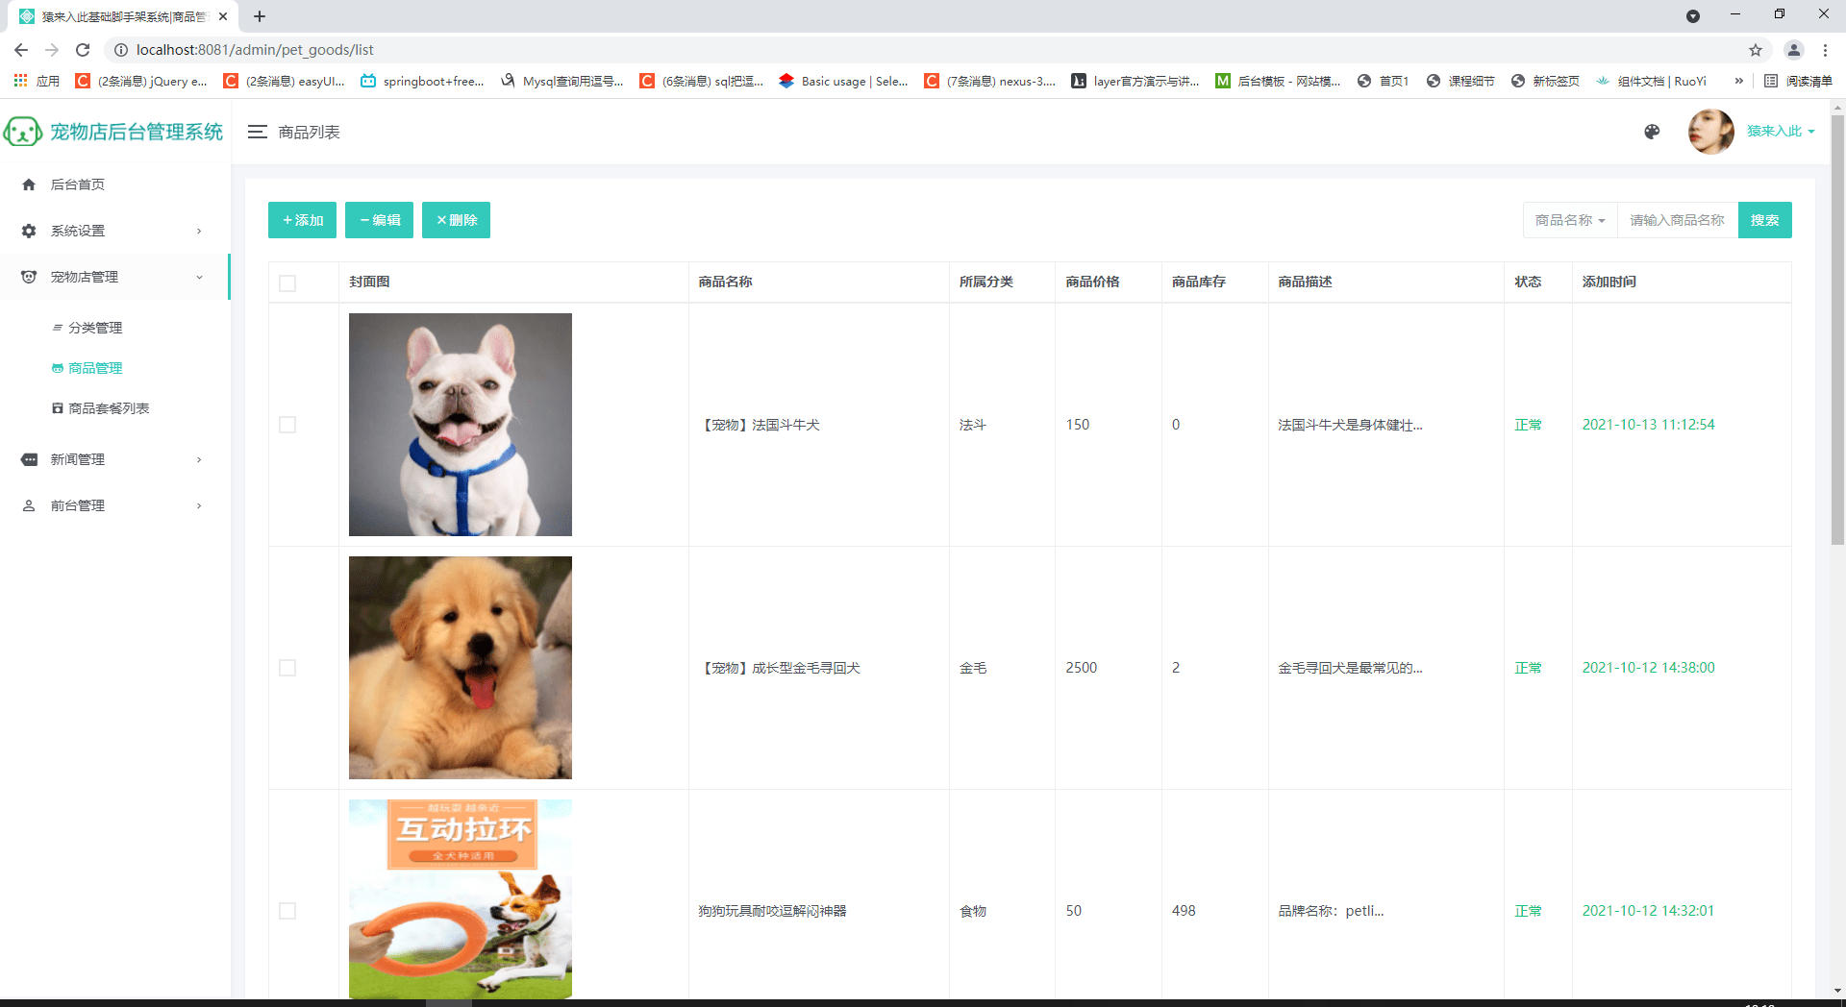
Task: Click the 后台首页 home icon
Action: coord(29,184)
